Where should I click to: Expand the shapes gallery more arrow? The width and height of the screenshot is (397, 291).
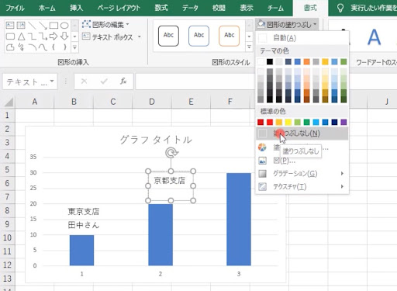tap(74, 47)
